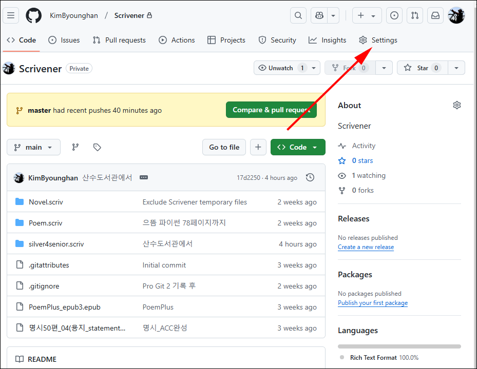Click the PoemPlus commit message
The width and height of the screenshot is (477, 369).
pyautogui.click(x=158, y=307)
